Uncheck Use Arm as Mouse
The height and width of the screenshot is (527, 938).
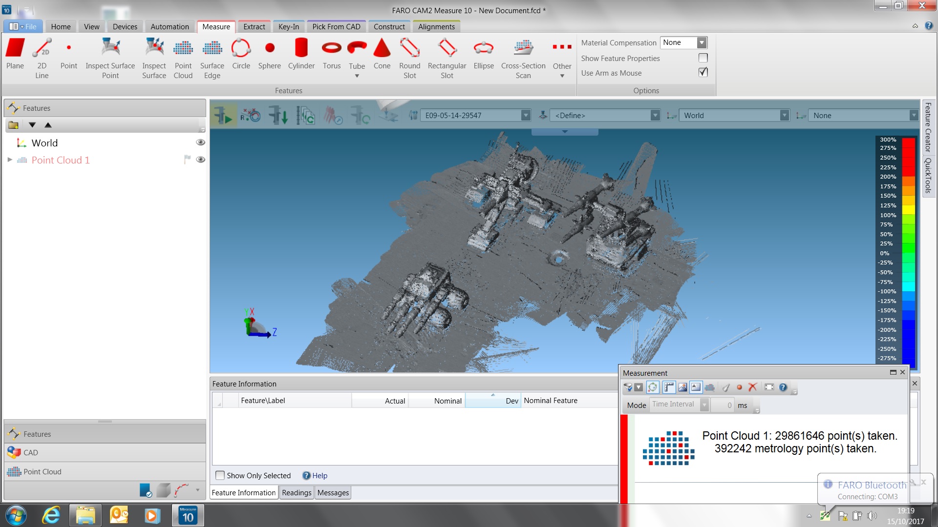pyautogui.click(x=703, y=72)
